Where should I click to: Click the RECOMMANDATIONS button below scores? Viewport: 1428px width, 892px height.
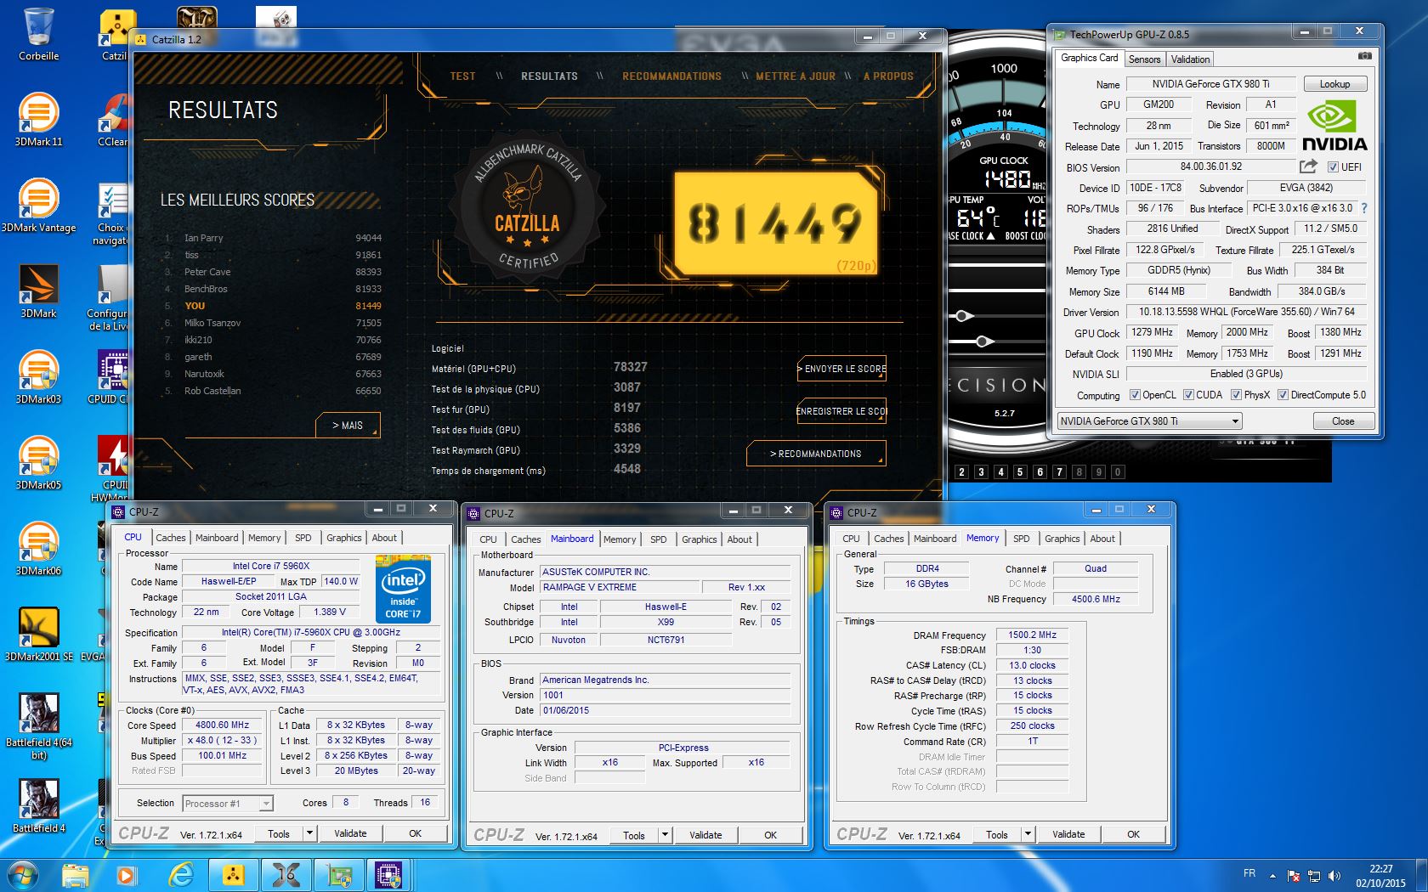click(816, 454)
